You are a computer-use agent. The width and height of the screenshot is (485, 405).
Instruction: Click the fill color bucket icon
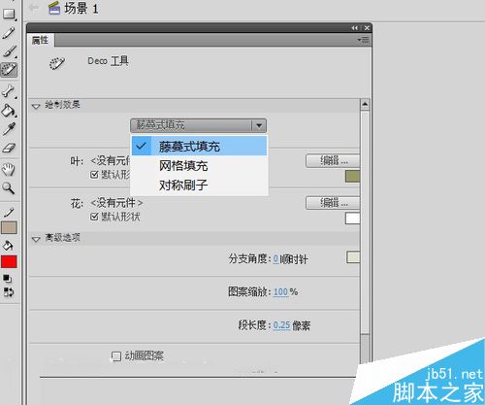[8, 246]
